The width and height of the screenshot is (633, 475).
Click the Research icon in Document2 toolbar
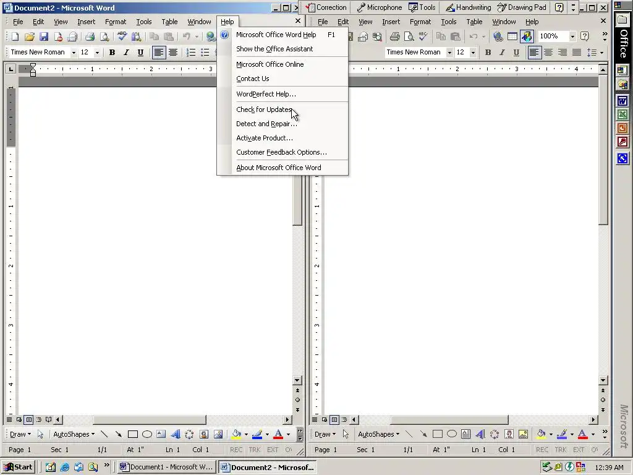click(x=136, y=36)
